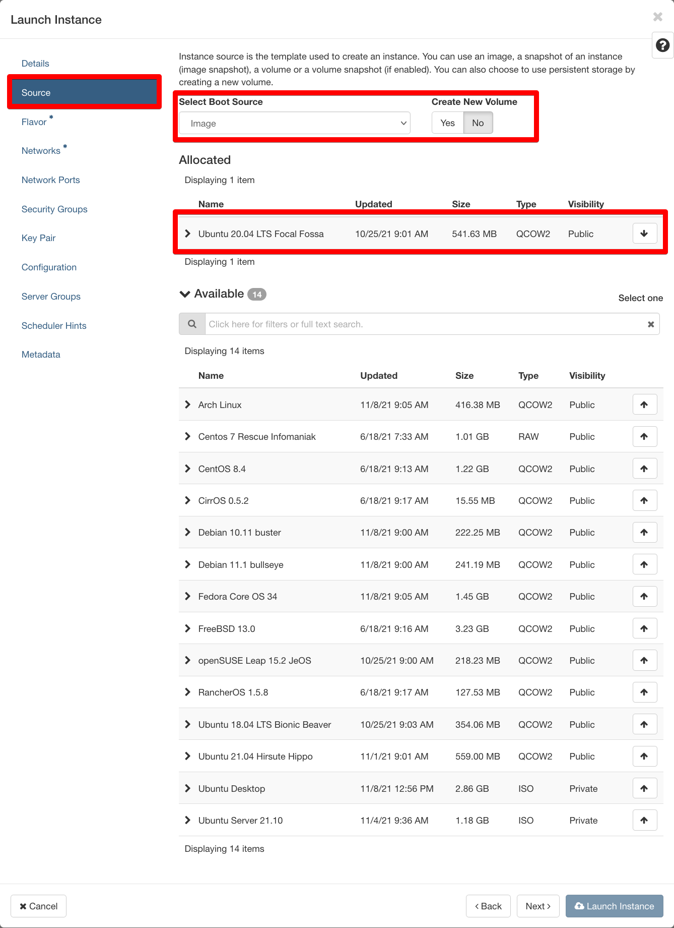Open the Configuration step
This screenshot has height=928, width=674.
(49, 267)
